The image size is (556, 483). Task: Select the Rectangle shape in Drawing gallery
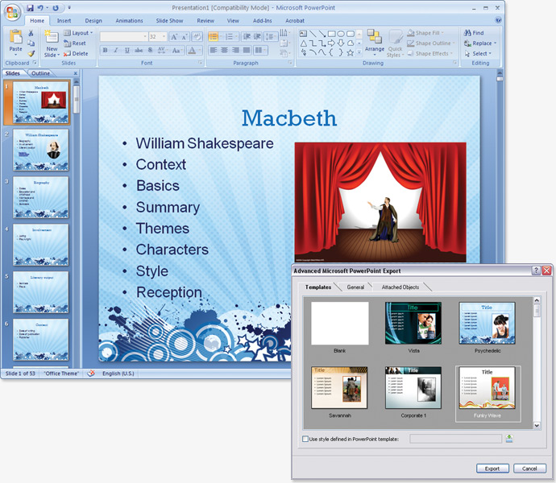click(x=331, y=34)
